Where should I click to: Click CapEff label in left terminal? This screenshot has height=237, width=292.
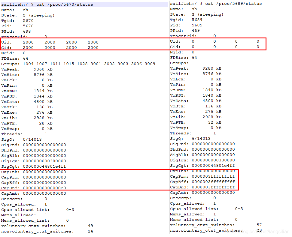(11, 182)
